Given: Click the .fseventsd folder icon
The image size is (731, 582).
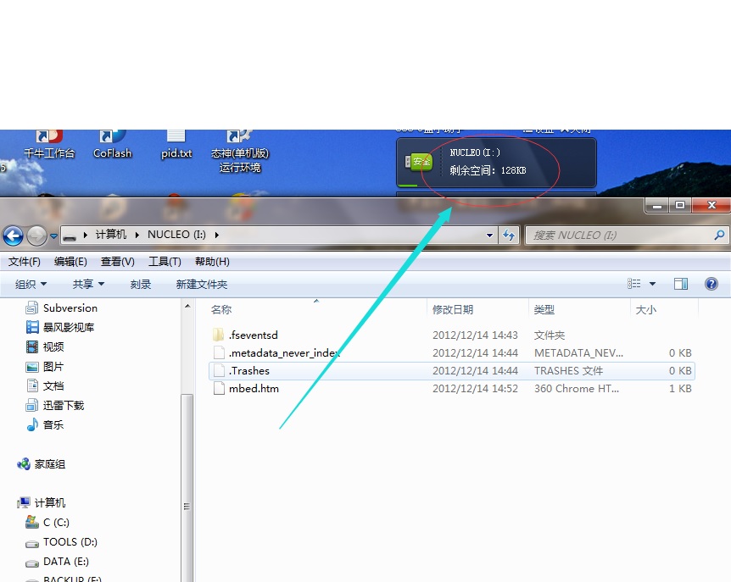Looking at the screenshot, I should (x=218, y=335).
